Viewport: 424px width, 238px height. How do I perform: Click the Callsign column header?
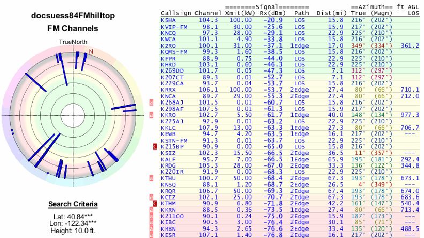pyautogui.click(x=175, y=12)
